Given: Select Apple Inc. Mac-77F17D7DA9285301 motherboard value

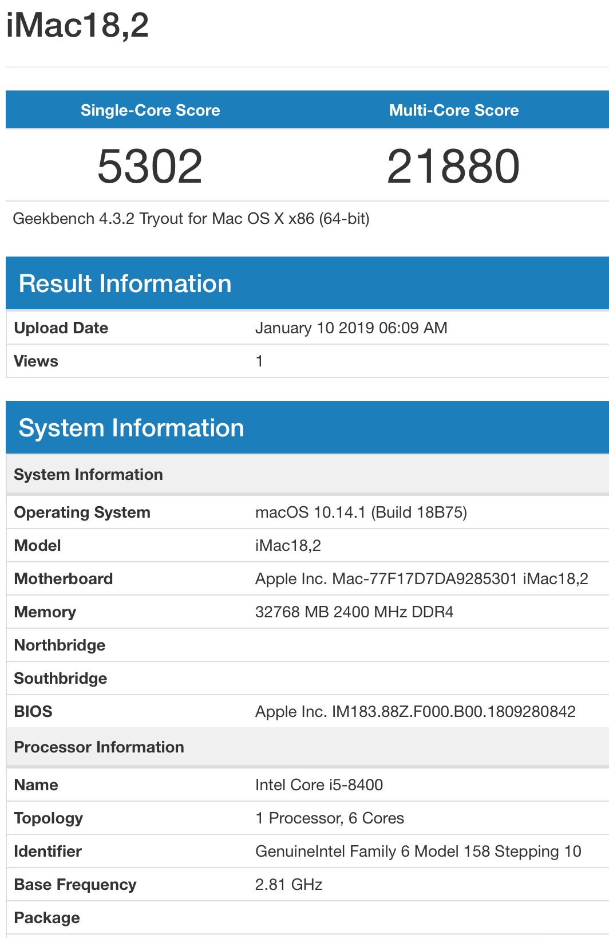Looking at the screenshot, I should (x=422, y=579).
